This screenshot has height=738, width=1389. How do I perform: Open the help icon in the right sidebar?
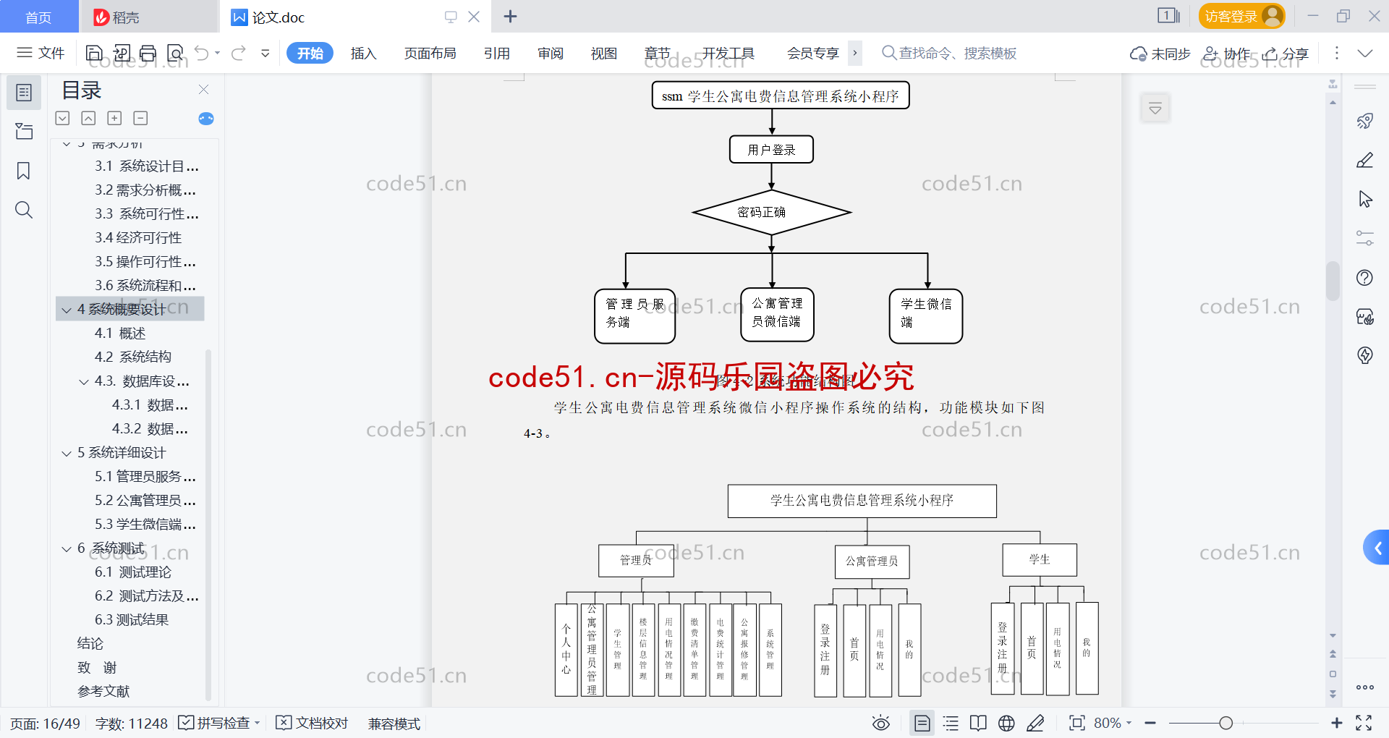coord(1364,278)
